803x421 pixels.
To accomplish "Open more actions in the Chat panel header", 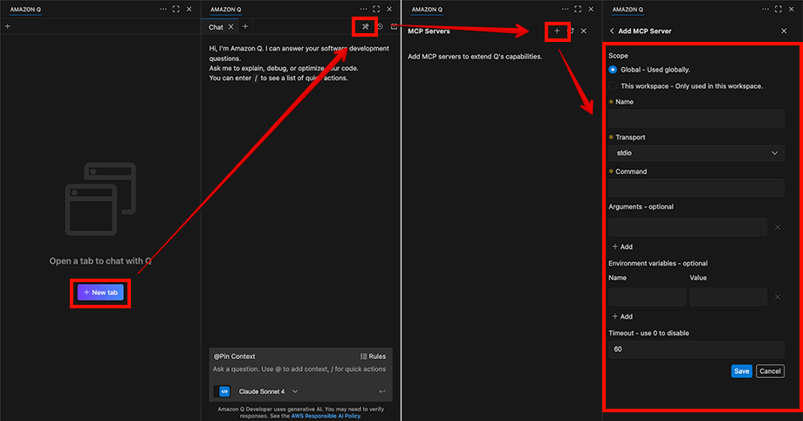I will [363, 9].
